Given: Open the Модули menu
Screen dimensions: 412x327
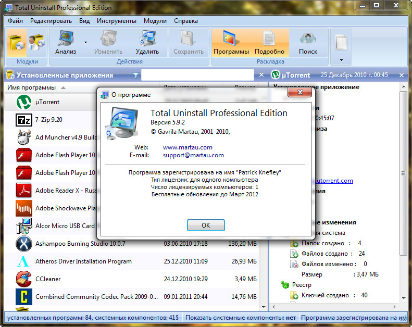Looking at the screenshot, I should click(155, 21).
